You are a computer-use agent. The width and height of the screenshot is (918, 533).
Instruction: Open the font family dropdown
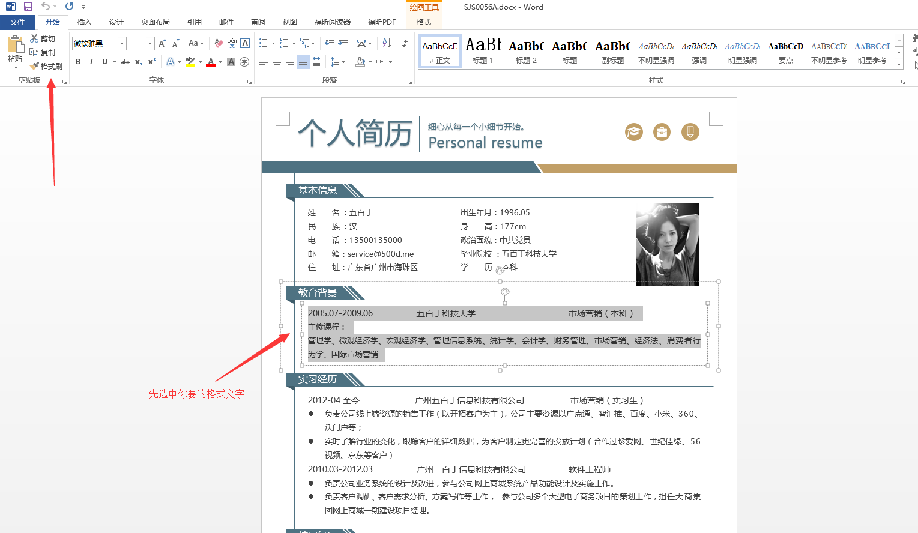pos(121,43)
